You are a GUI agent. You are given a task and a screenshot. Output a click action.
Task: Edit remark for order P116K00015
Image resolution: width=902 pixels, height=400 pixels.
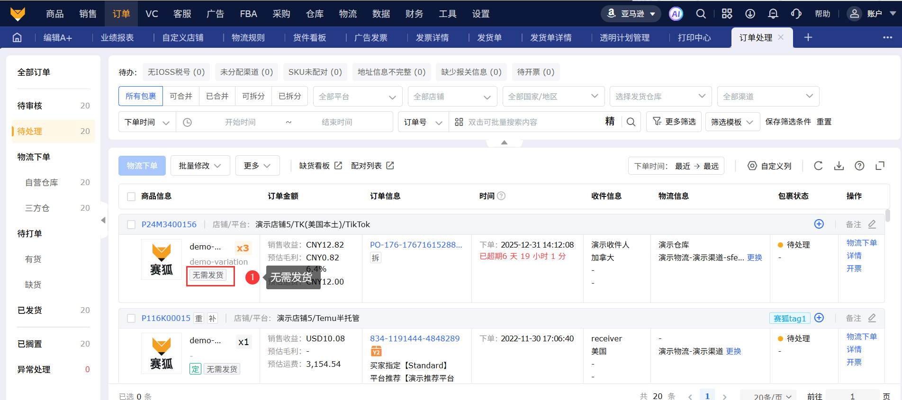pyautogui.click(x=872, y=318)
